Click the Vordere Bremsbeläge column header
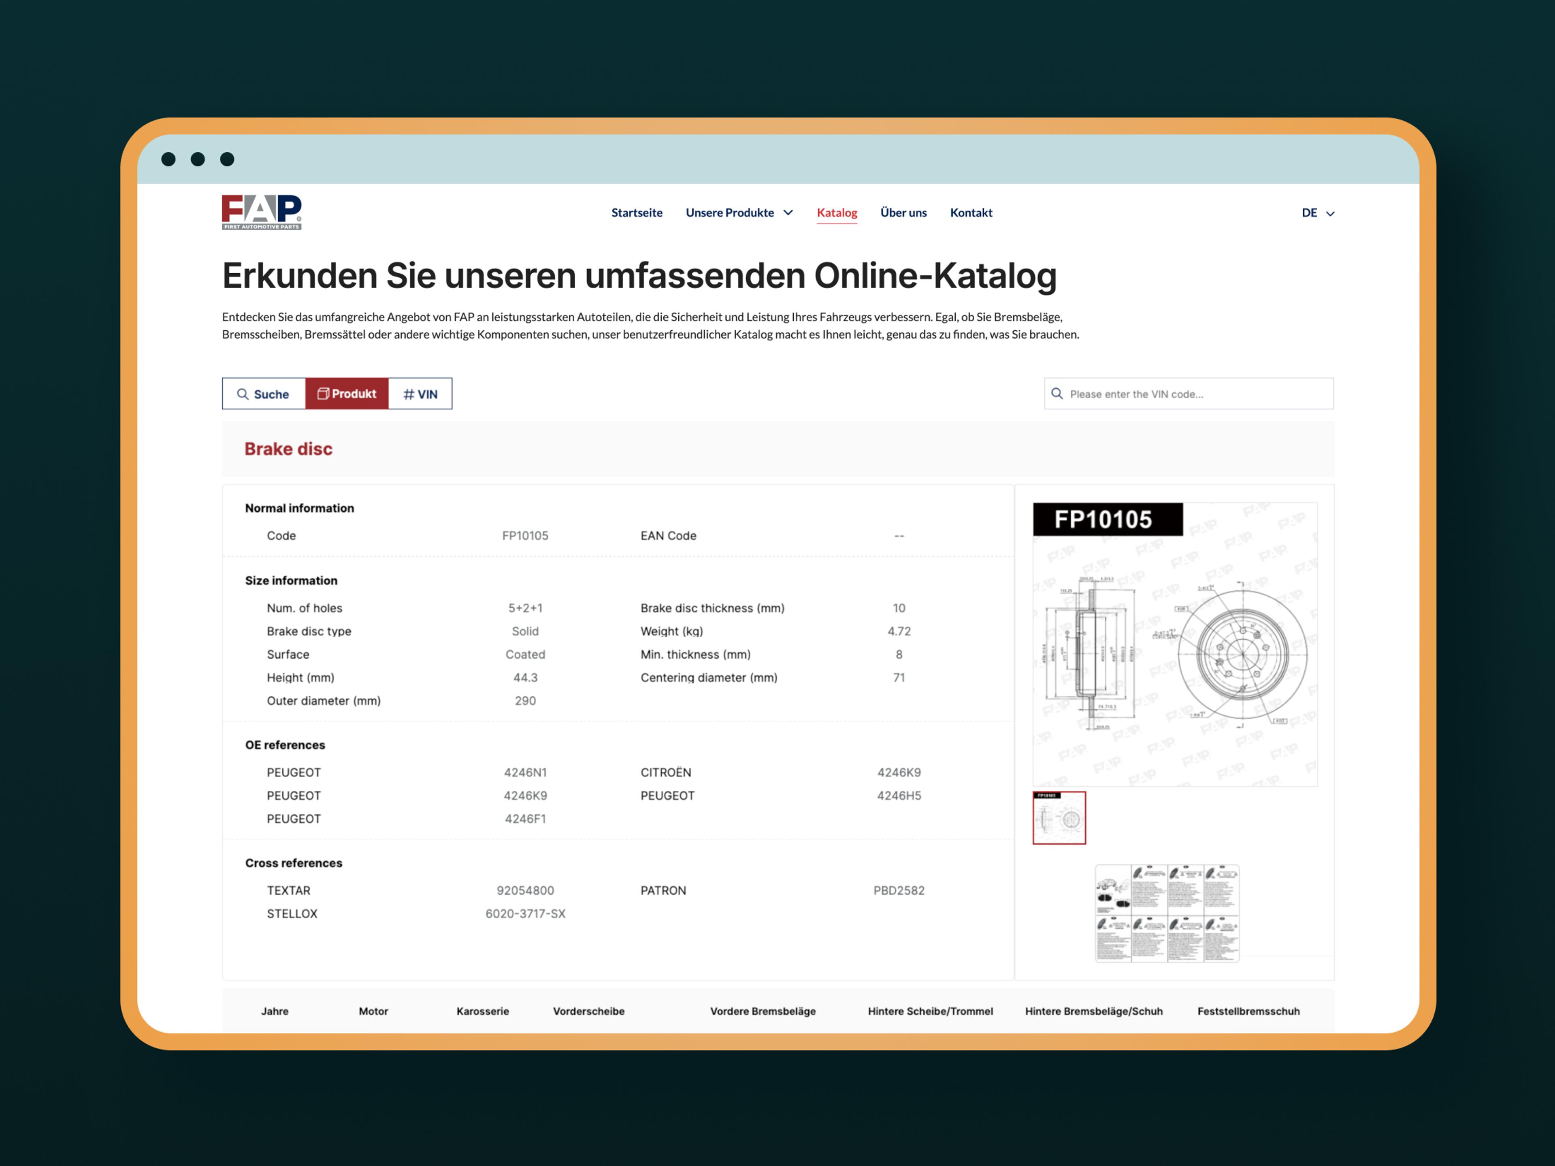 pos(763,1011)
